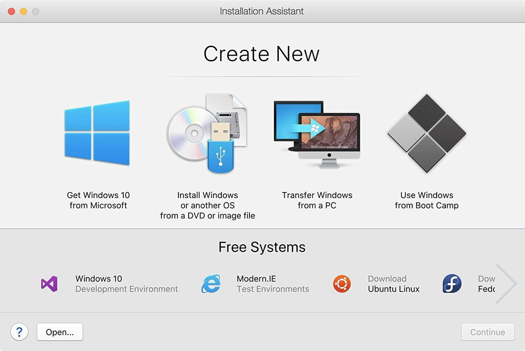Select the Transfer Windows from a PC icon
Screen dimensions: 525x351
pyautogui.click(x=317, y=134)
